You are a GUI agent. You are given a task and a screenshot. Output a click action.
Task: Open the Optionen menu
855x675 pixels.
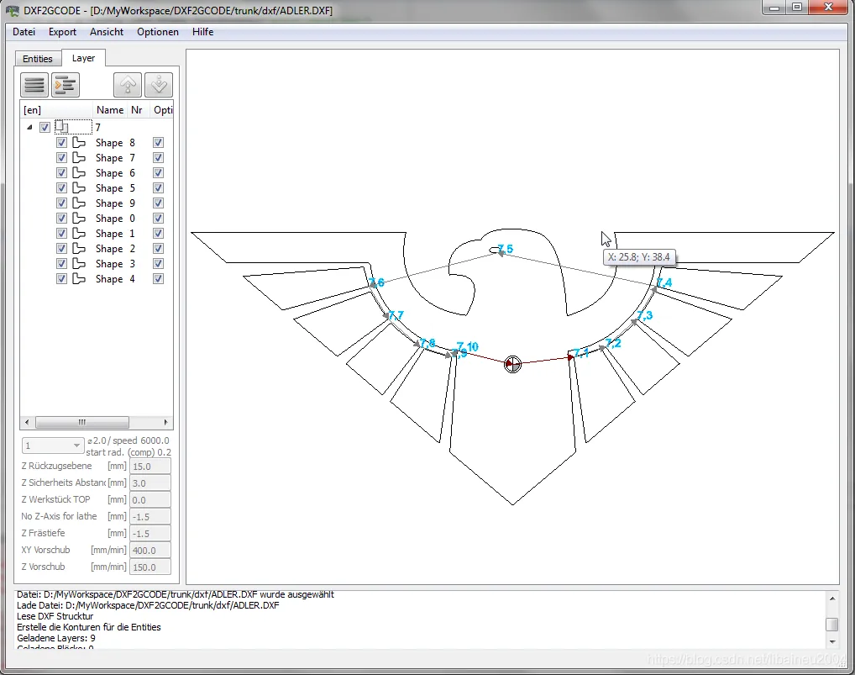click(157, 32)
